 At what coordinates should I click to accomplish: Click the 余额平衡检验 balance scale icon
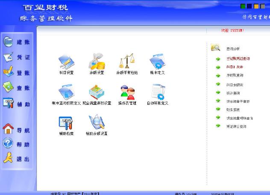(127, 62)
